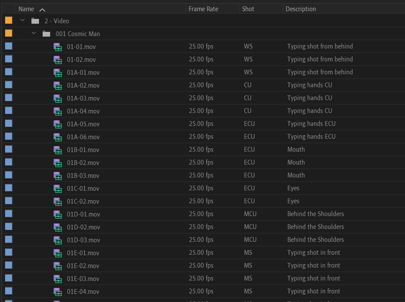The width and height of the screenshot is (405, 302).
Task: Select the 001 Cosmic Man bin name
Action: (x=78, y=34)
